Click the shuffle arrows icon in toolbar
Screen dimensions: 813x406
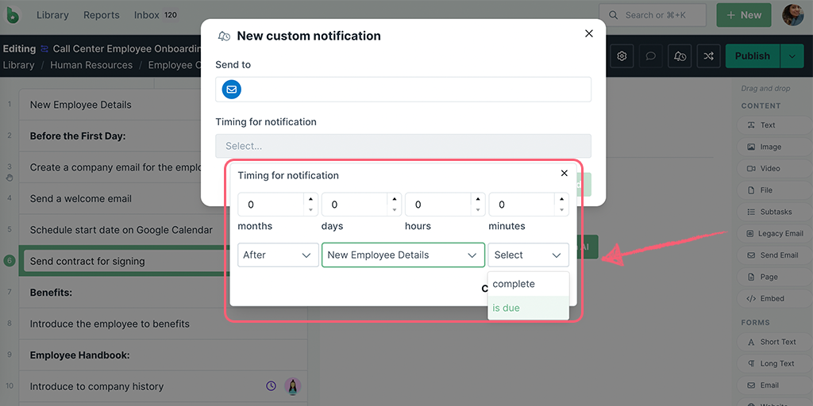[708, 56]
